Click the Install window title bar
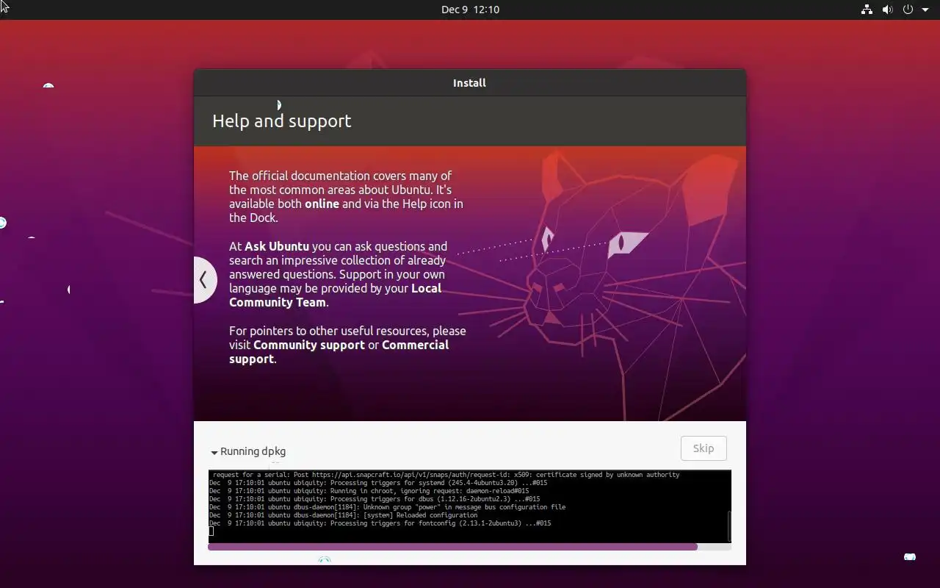 [470, 83]
